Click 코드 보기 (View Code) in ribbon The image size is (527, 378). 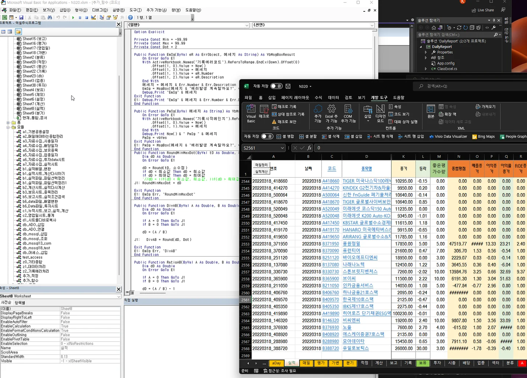click(x=399, y=114)
